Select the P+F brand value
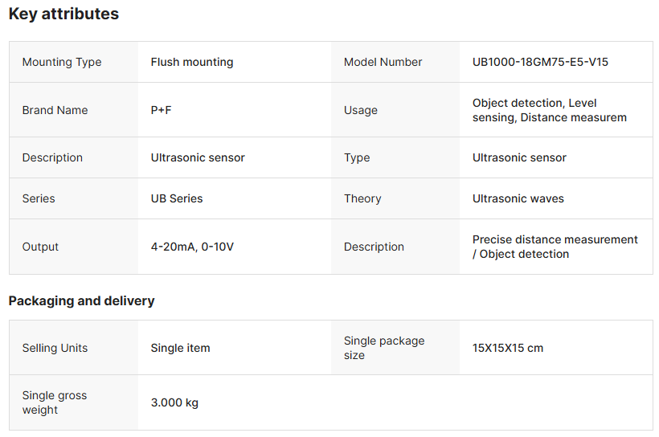Screen dimensions: 659x437 pos(161,110)
